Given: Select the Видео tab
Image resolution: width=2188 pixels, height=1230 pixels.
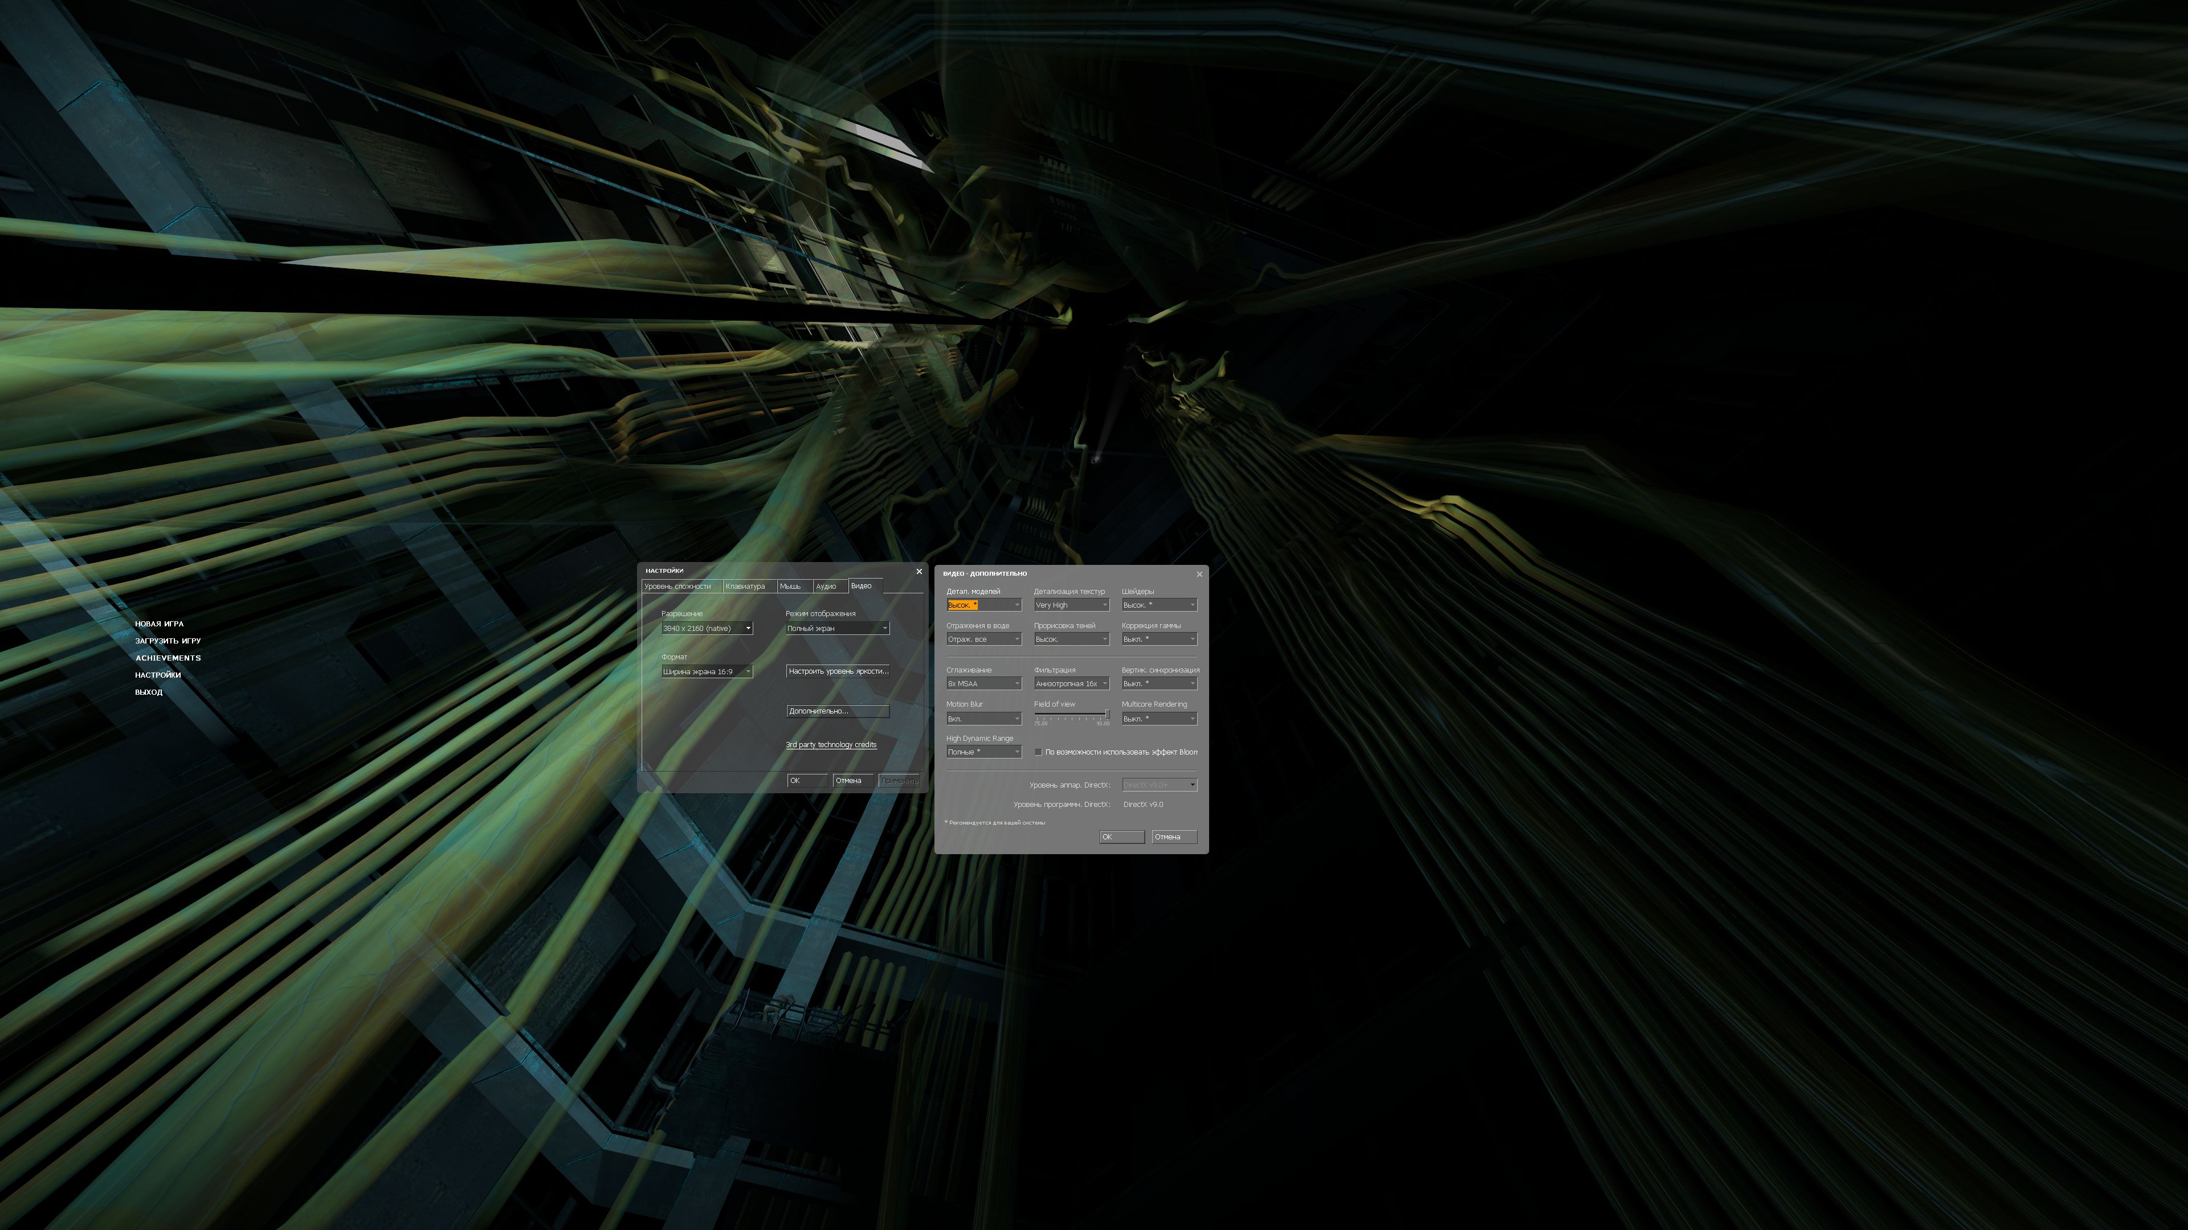Looking at the screenshot, I should click(866, 586).
